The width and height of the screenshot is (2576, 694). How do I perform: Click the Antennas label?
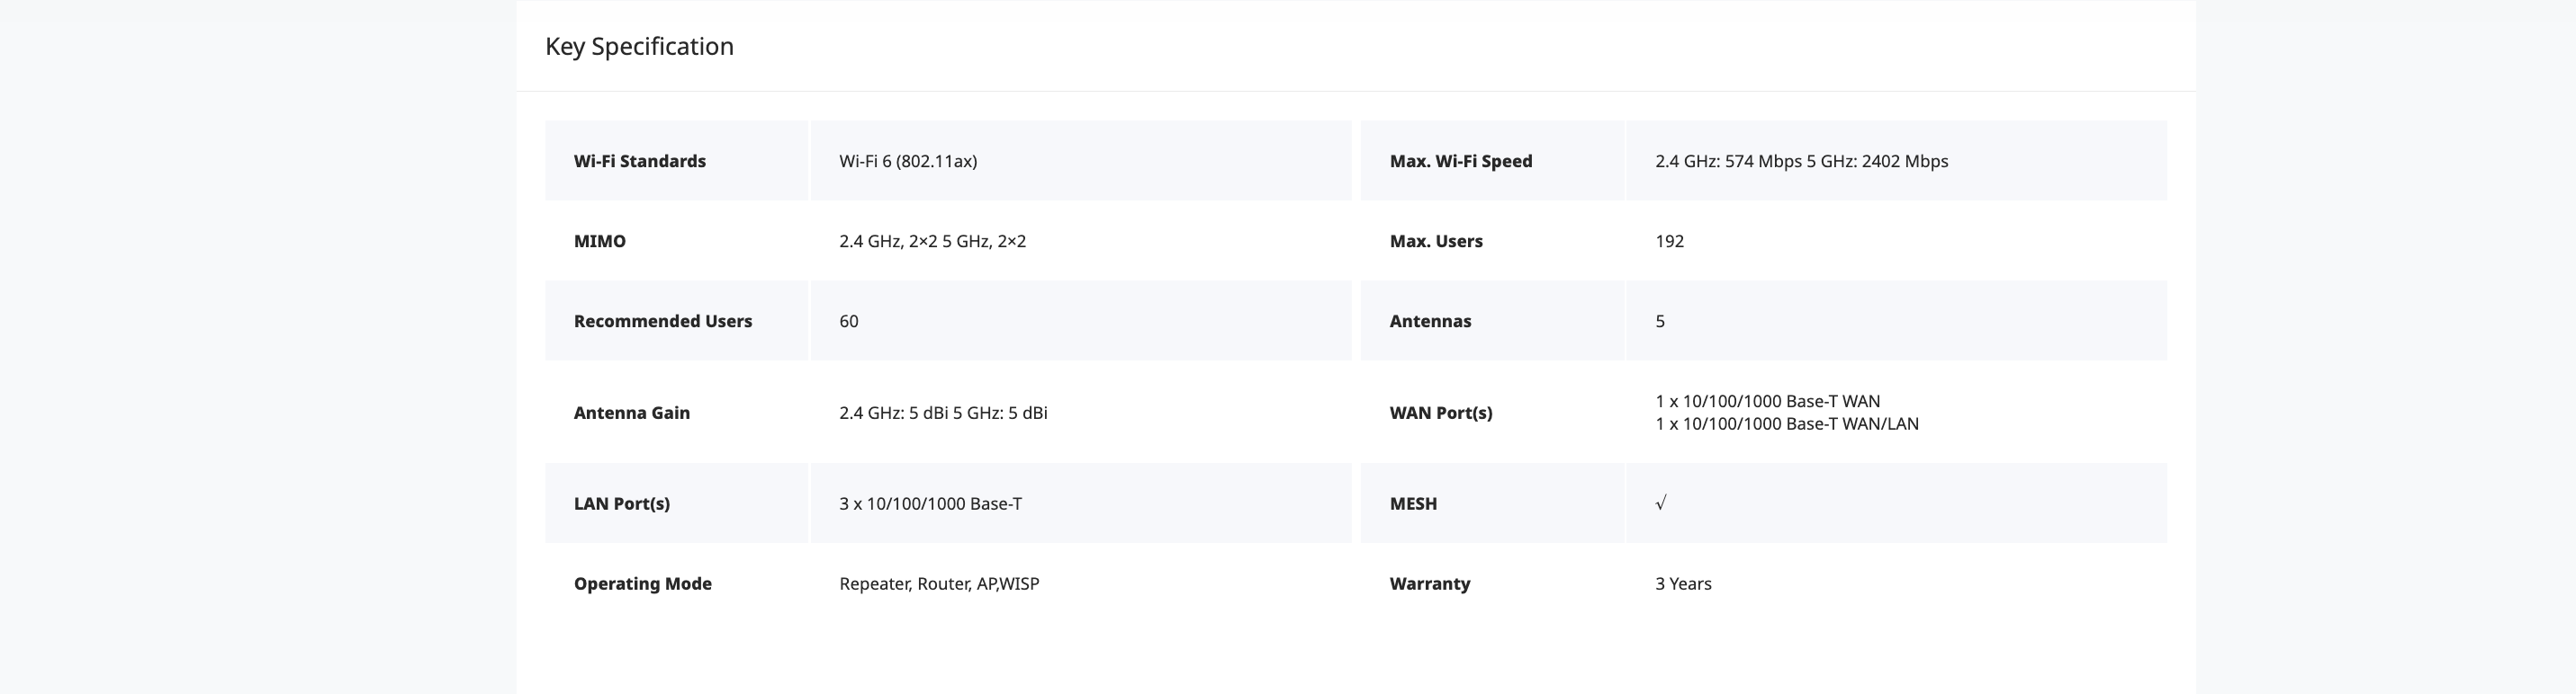[x=1429, y=322]
